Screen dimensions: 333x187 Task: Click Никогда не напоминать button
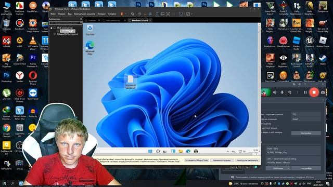pyautogui.click(x=247, y=161)
